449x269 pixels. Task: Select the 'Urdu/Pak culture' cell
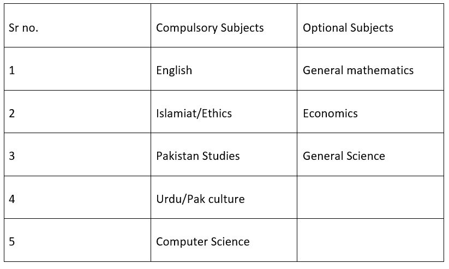pyautogui.click(x=224, y=198)
